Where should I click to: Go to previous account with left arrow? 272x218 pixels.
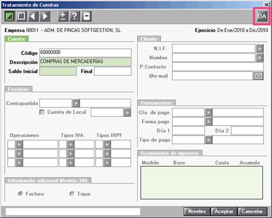pos(33,16)
